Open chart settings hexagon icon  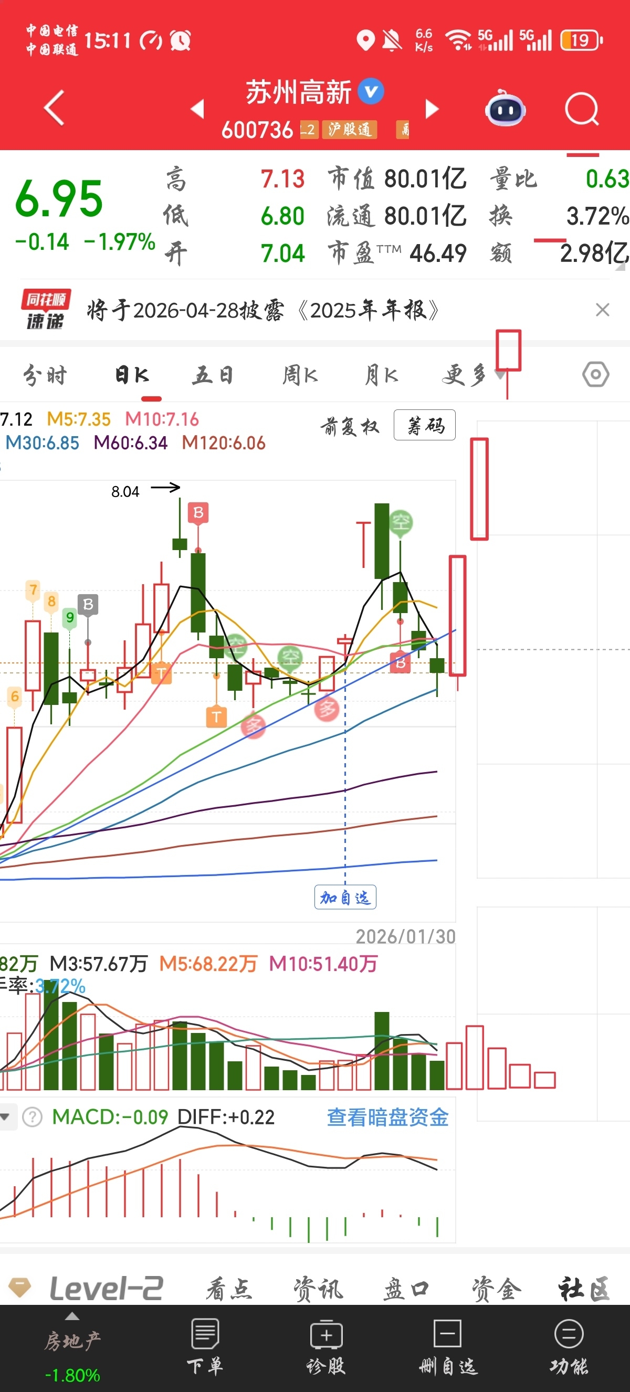click(x=596, y=374)
